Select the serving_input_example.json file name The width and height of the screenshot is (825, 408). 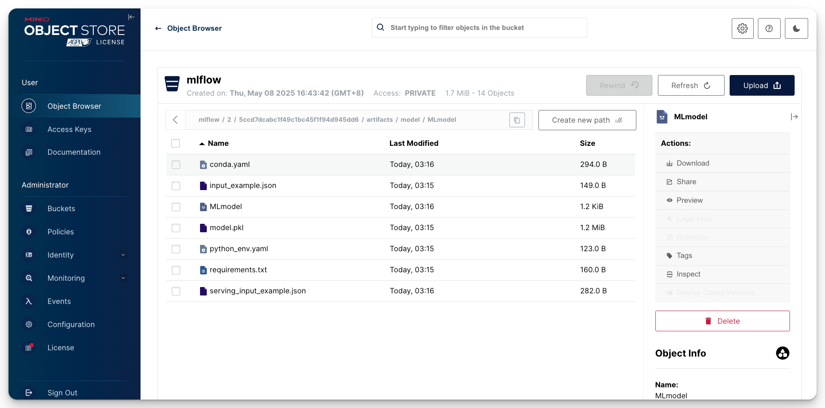(258, 291)
